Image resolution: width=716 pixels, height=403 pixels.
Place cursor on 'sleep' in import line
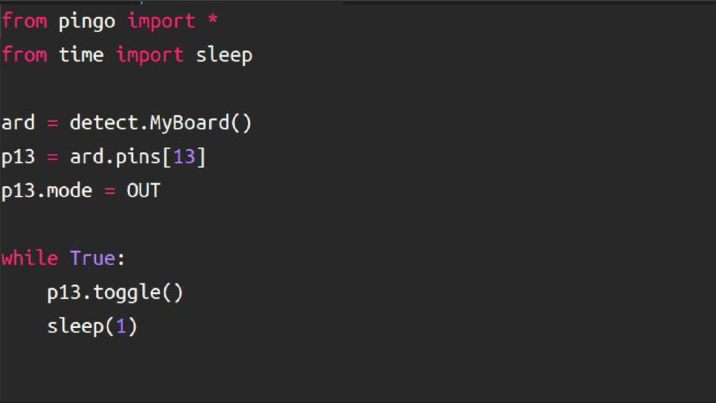pos(224,56)
